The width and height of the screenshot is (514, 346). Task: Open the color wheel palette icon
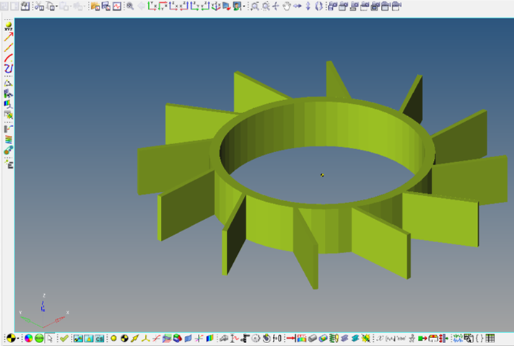pos(28,338)
